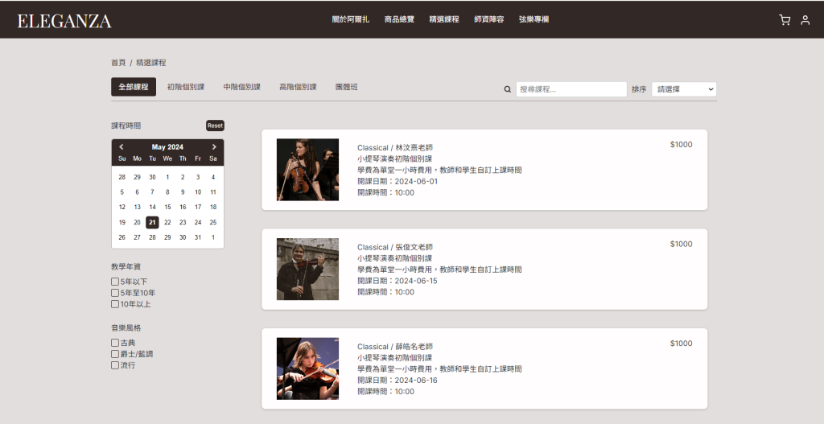Image resolution: width=824 pixels, height=424 pixels.
Task: Click the 搜尋課程 search input field
Action: coord(571,89)
